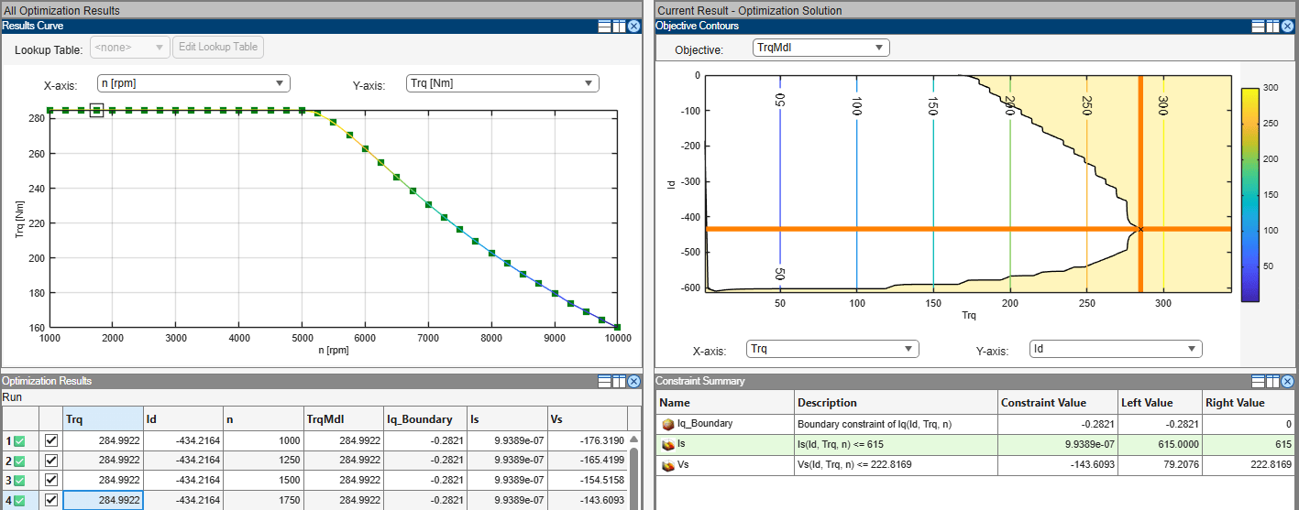Split Constraint Summary panel into rows
This screenshot has width=1299, height=510.
tap(1260, 381)
